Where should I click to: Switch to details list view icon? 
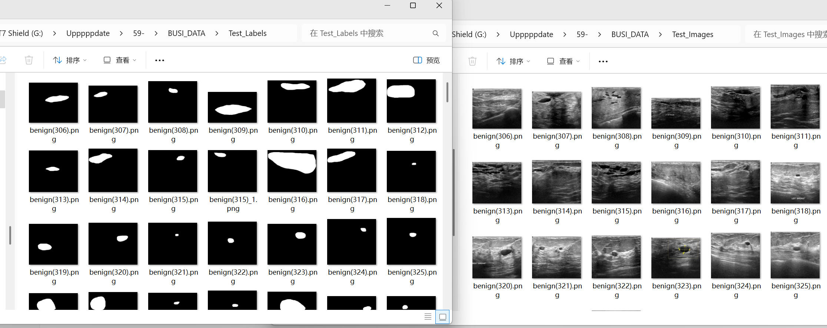[428, 317]
